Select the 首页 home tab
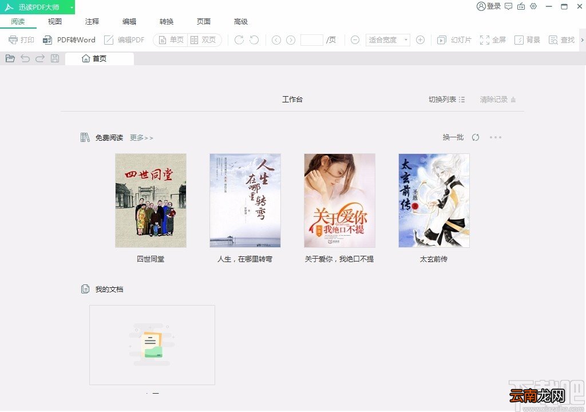Image resolution: width=586 pixels, height=412 pixels. 100,59
